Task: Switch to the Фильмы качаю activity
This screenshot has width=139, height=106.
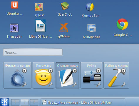Action: tap(17, 75)
